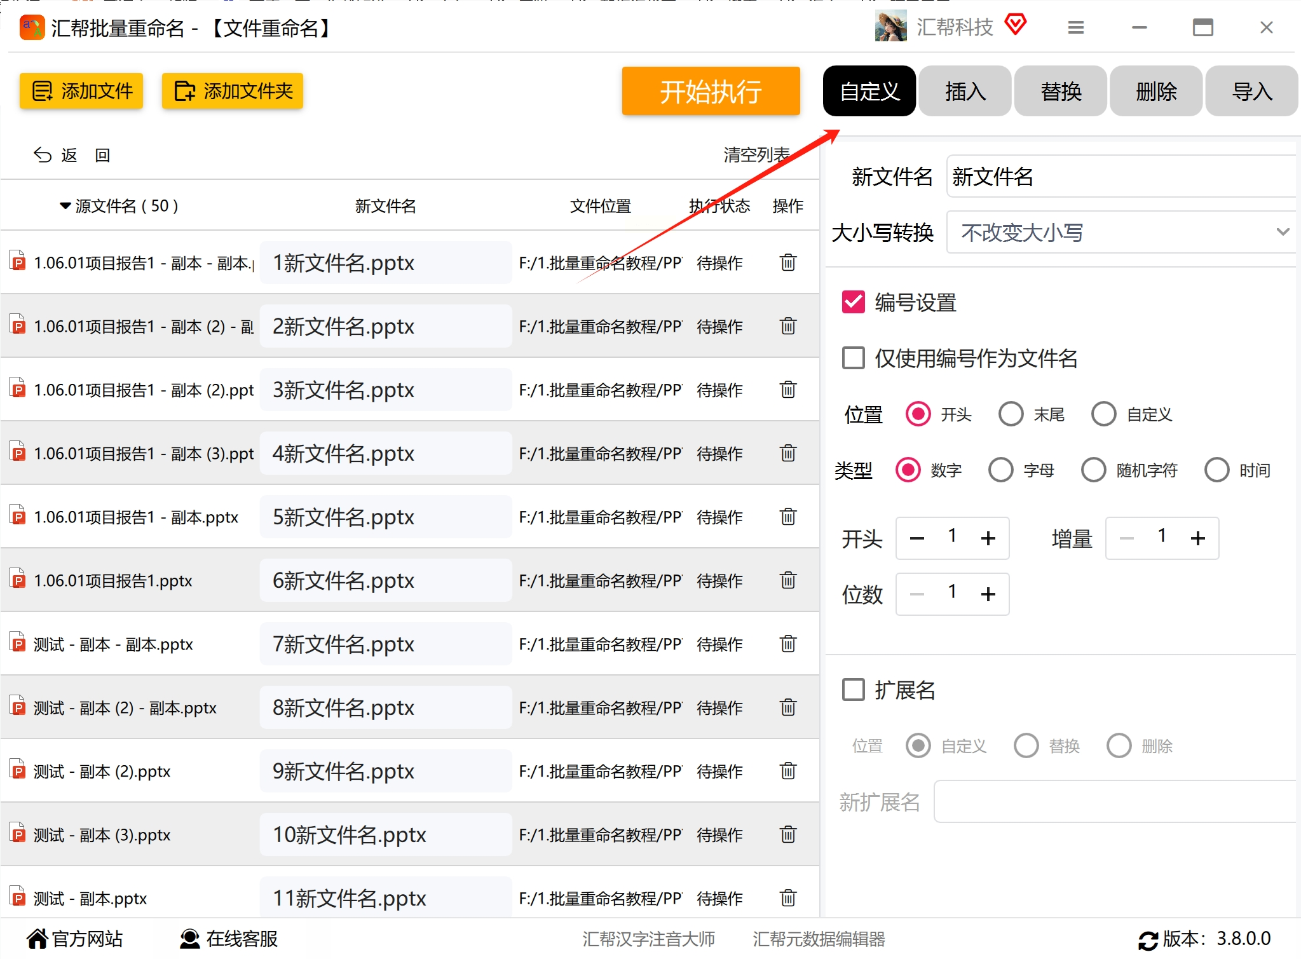This screenshot has height=959, width=1301.
Task: Remove 测试 - 副本 (3).pptx using trash icon
Action: (787, 834)
